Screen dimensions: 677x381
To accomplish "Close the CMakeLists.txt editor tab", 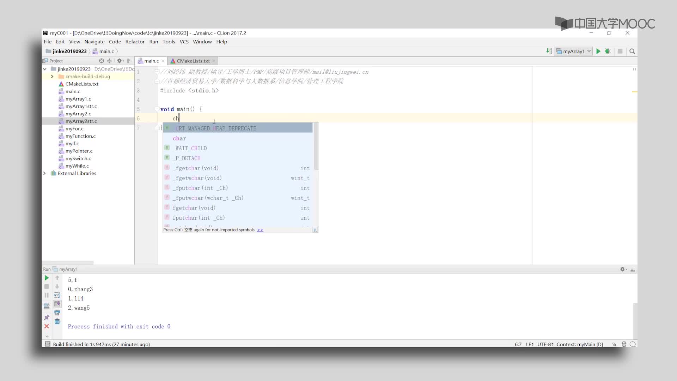I will pos(213,61).
